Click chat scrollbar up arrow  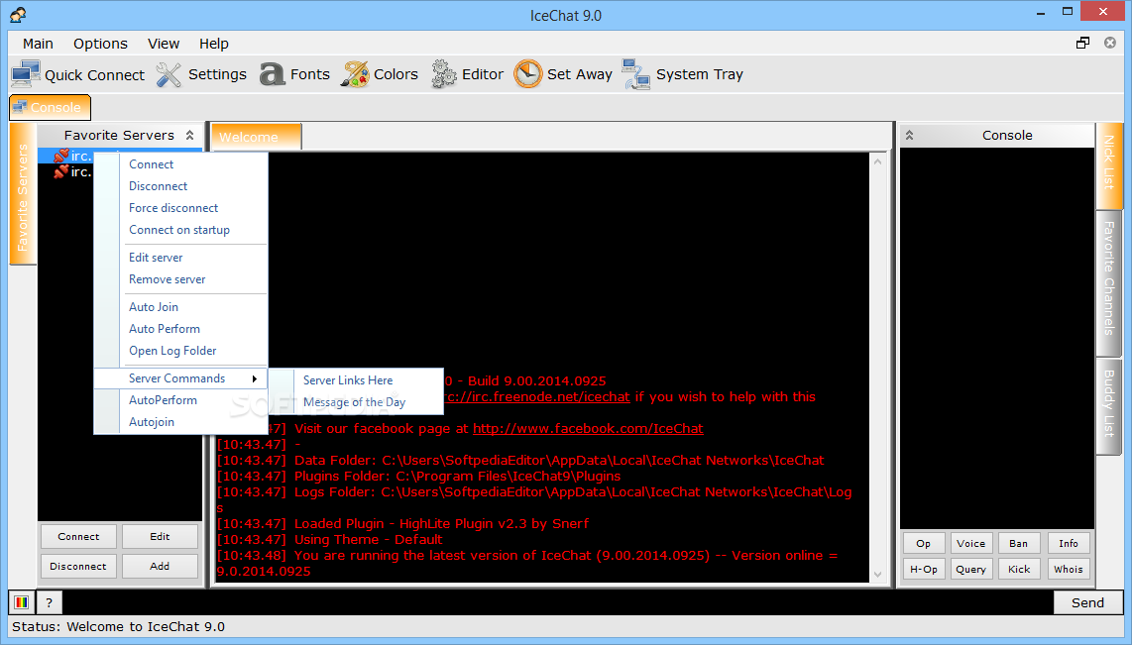878,161
